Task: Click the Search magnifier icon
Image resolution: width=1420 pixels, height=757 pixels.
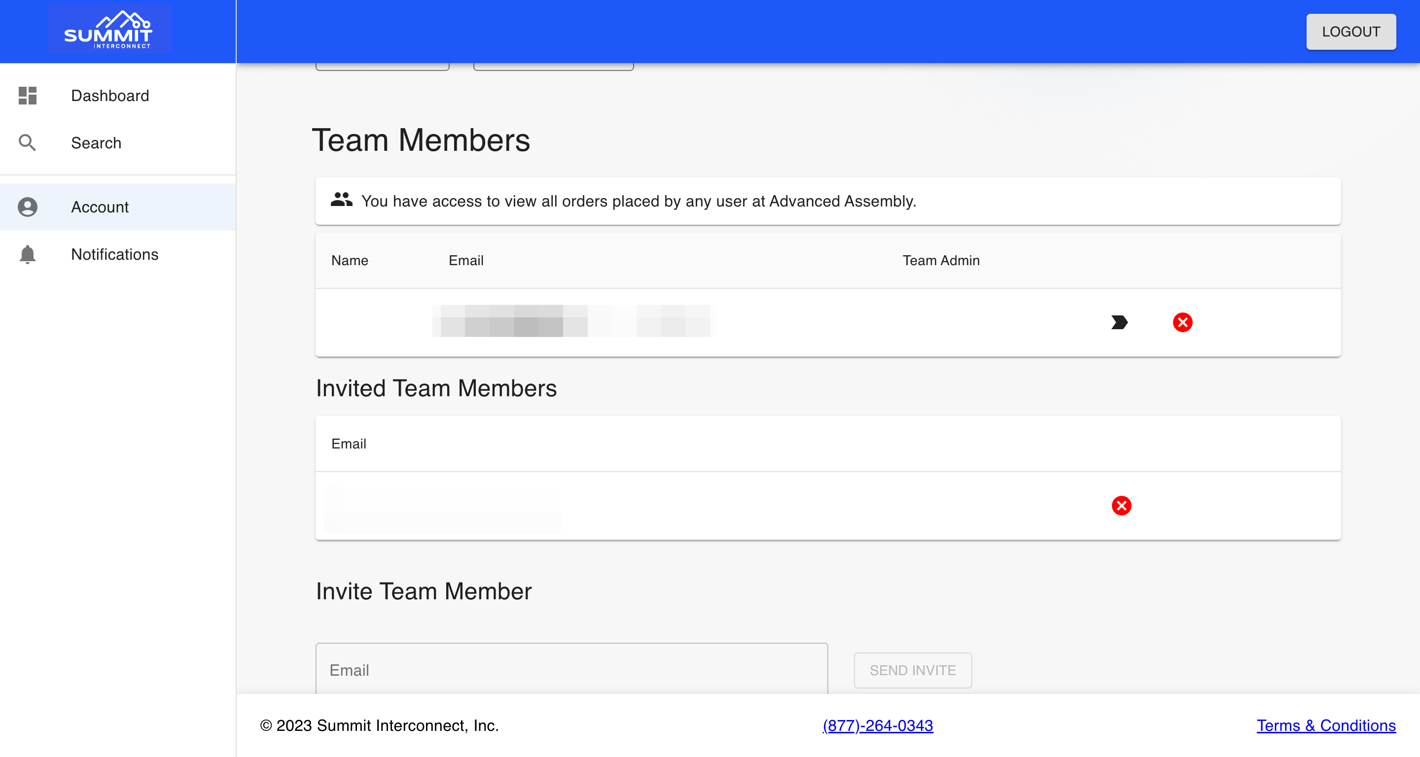Action: click(28, 143)
